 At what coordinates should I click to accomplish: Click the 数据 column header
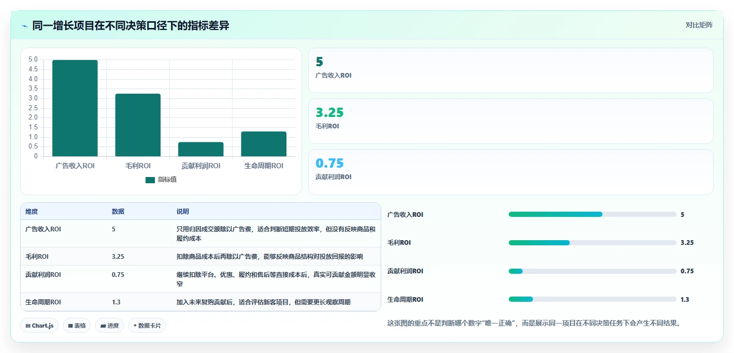tap(118, 212)
